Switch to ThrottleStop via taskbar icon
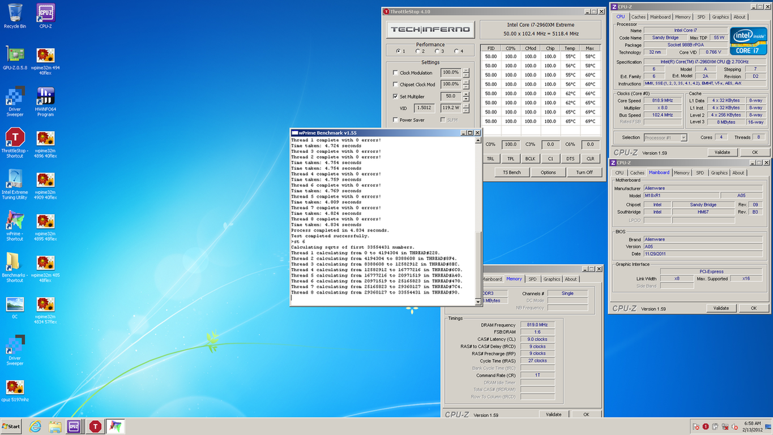 (x=95, y=427)
